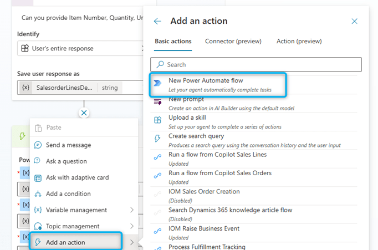This screenshot has height=250, width=378.
Task: Switch to the Action (preview) tab
Action: pos(299,41)
